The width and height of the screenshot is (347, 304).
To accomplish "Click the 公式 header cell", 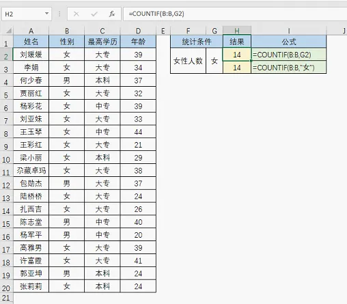I will (289, 42).
